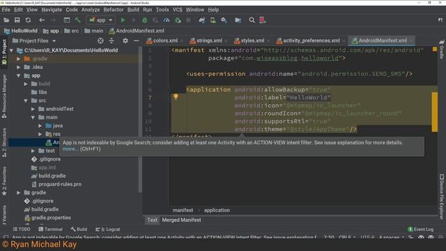Image resolution: width=446 pixels, height=251 pixels.
Task: Click the Project panel vertical scrollbar
Action: [x=140, y=119]
